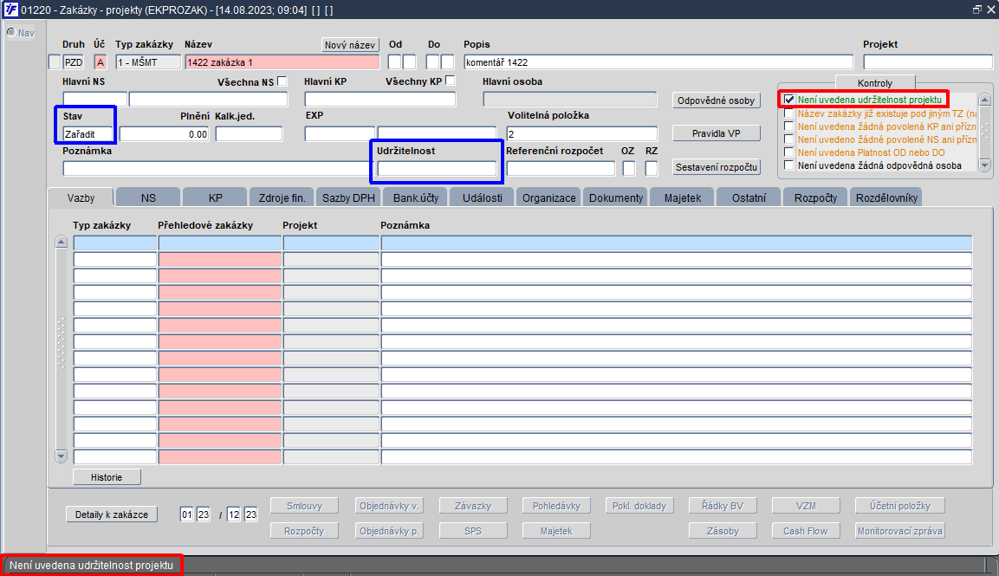999x576 pixels.
Task: Click the Detaily k zakázce button
Action: pyautogui.click(x=112, y=515)
